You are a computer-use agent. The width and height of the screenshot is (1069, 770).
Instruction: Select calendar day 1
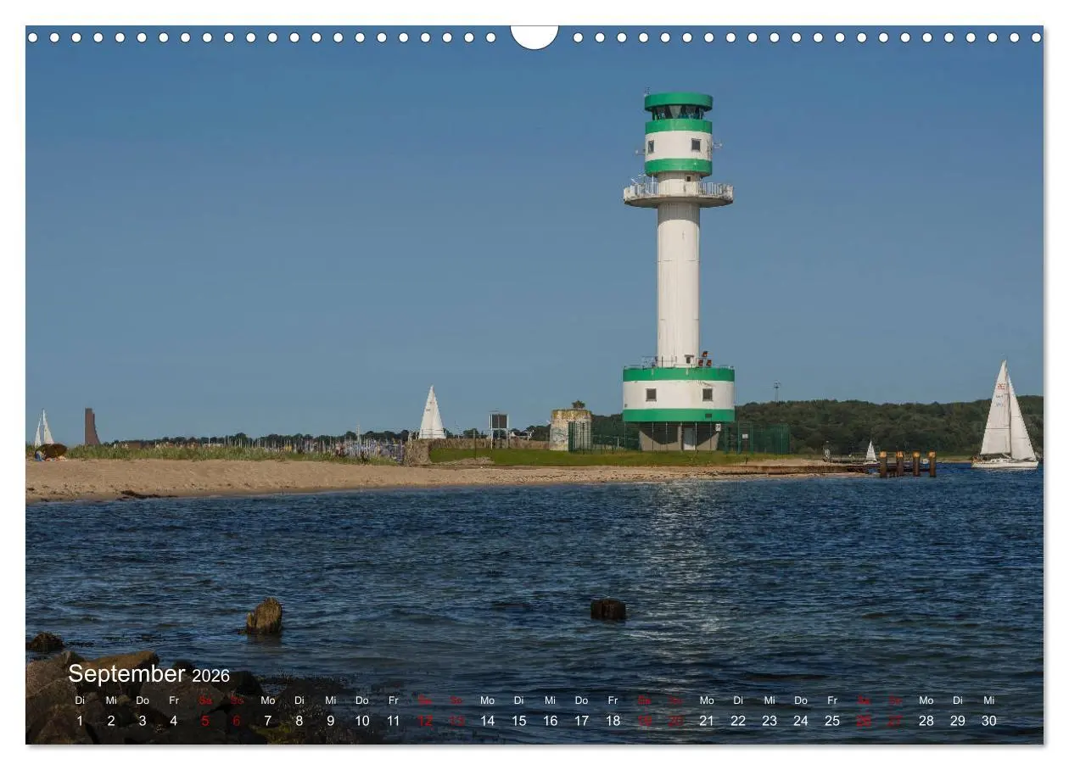point(80,721)
